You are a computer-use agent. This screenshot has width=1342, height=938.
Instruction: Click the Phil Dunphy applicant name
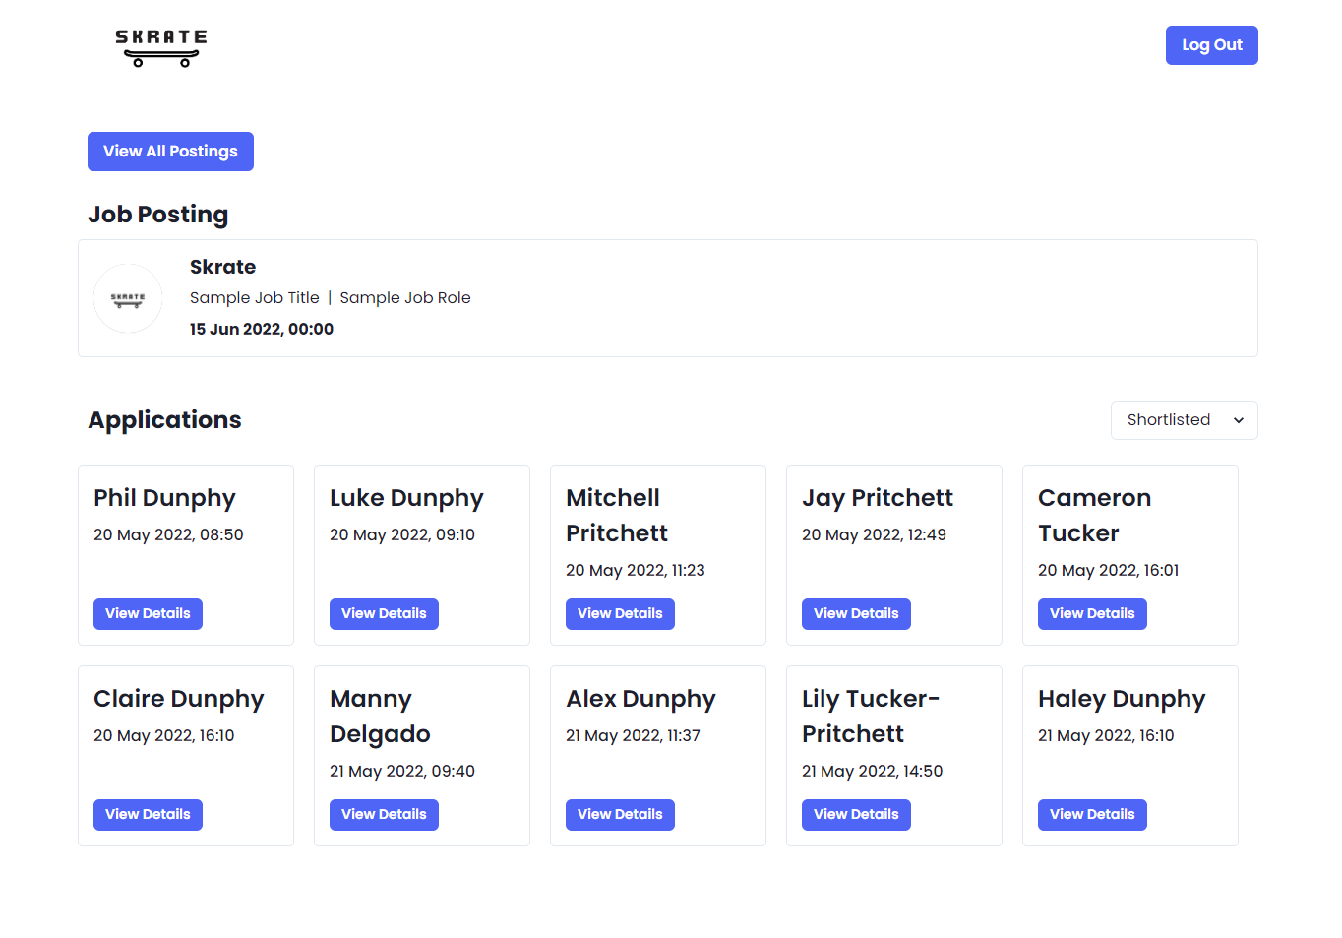(164, 498)
